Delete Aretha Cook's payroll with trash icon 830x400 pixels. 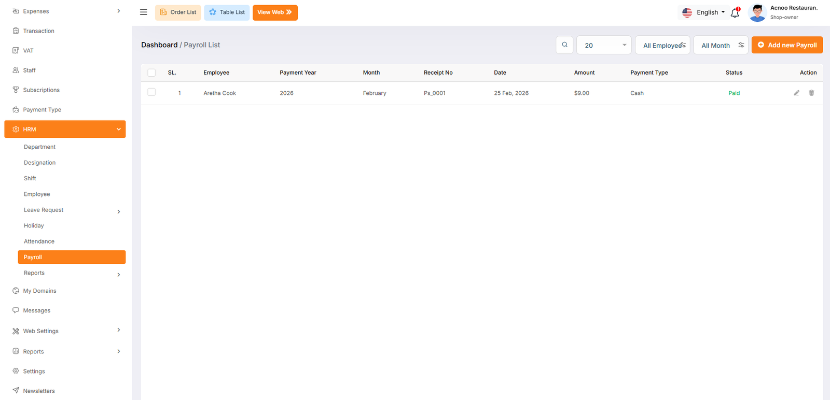point(811,93)
